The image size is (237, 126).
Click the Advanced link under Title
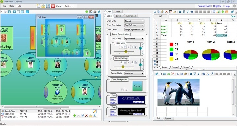(138, 102)
